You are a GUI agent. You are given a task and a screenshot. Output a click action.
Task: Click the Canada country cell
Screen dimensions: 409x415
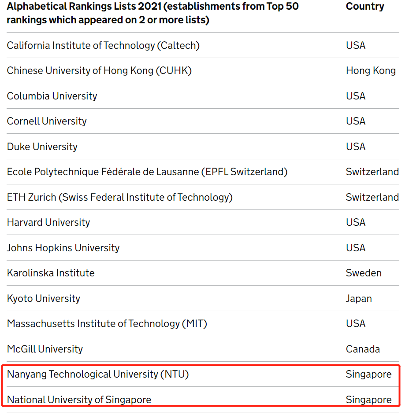tap(363, 349)
